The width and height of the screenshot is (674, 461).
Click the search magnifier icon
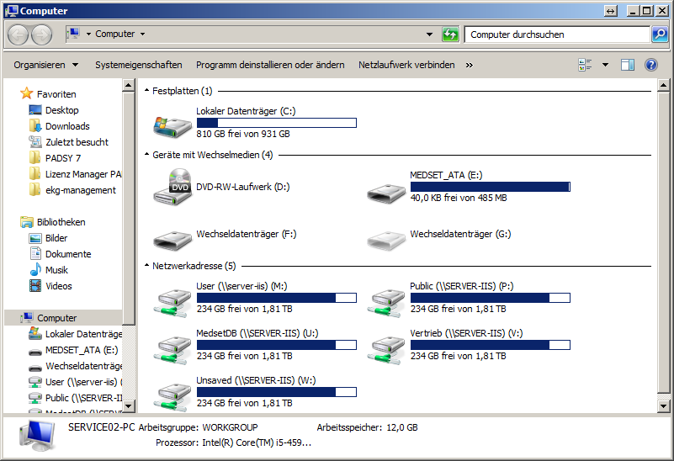coord(660,34)
